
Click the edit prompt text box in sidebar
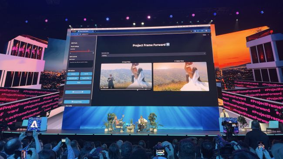[81, 64]
